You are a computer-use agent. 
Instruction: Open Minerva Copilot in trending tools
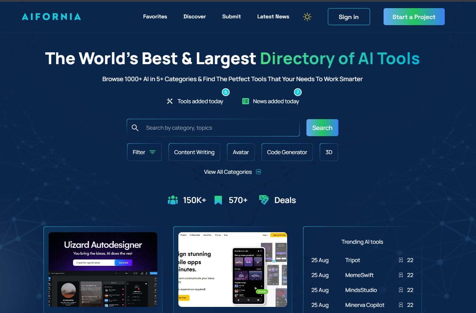point(365,305)
